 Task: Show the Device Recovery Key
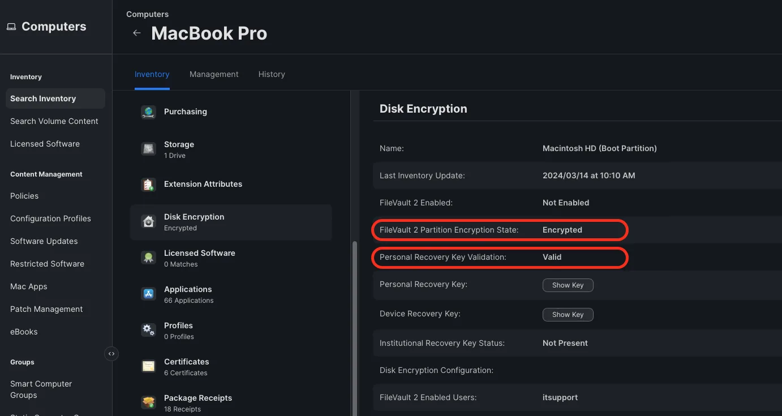(x=568, y=315)
